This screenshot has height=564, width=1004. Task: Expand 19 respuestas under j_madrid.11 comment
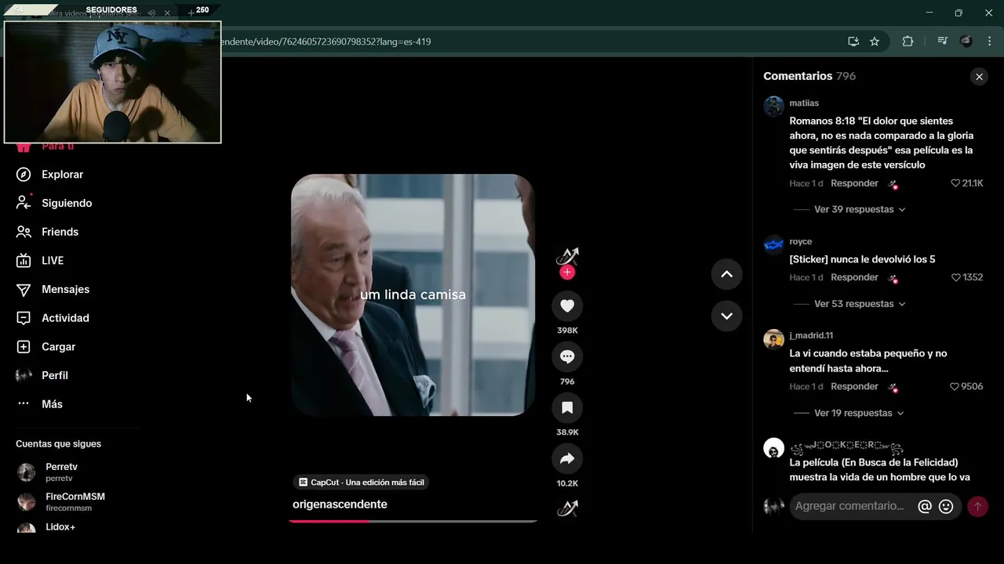coord(859,414)
